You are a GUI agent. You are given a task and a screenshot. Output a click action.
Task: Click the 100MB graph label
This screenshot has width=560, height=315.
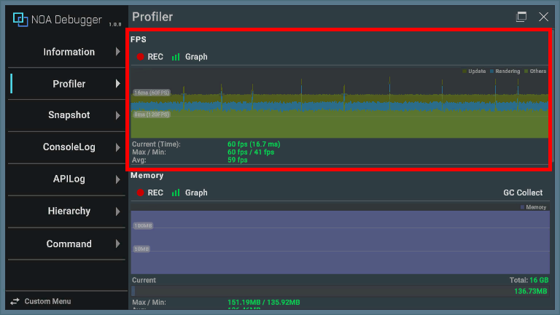[x=143, y=226]
